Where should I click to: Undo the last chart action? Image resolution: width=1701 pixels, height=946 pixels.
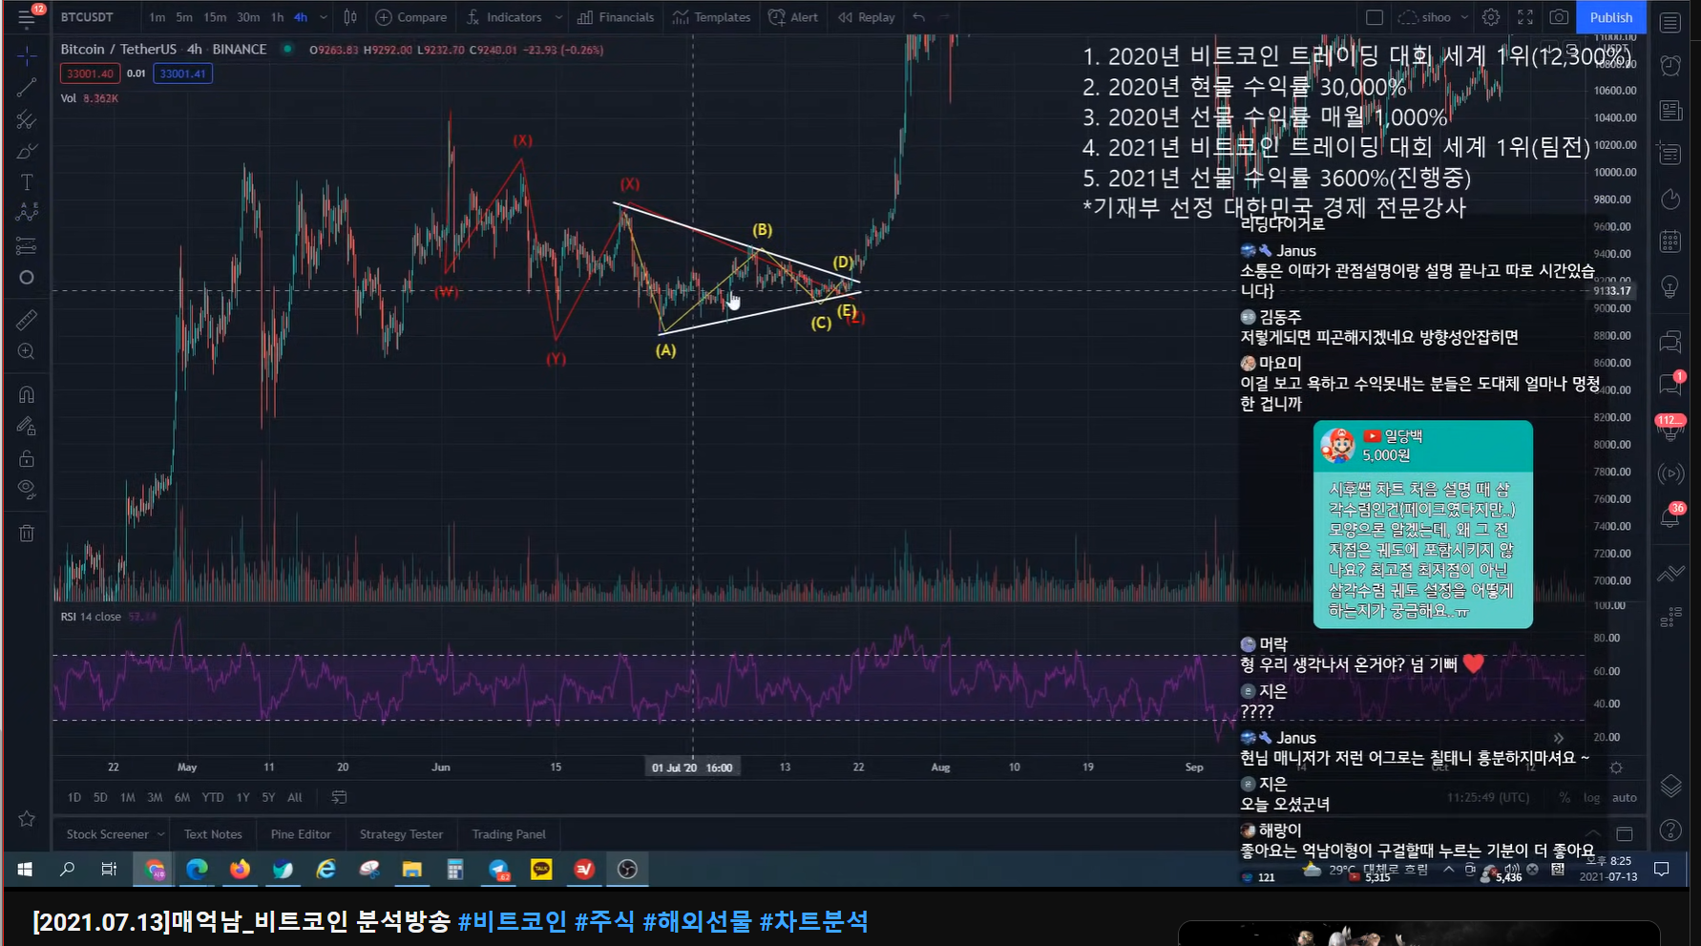(918, 17)
